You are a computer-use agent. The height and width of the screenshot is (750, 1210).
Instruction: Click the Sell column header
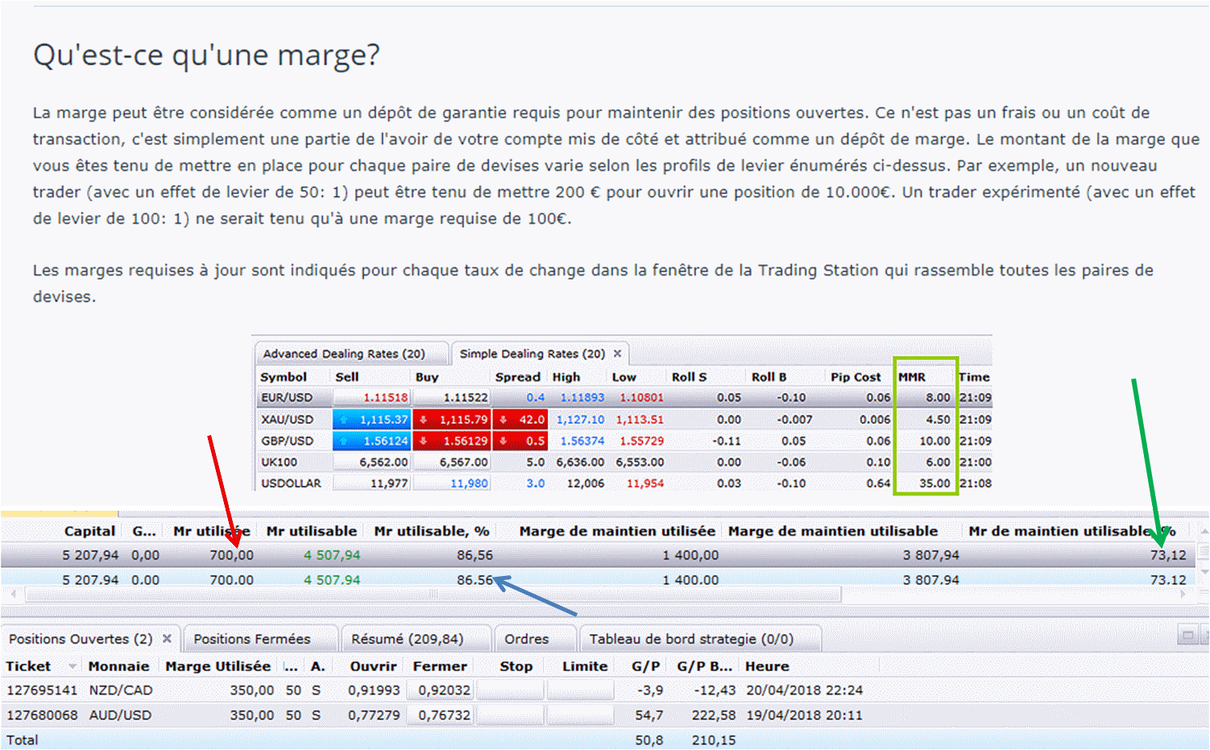(347, 377)
